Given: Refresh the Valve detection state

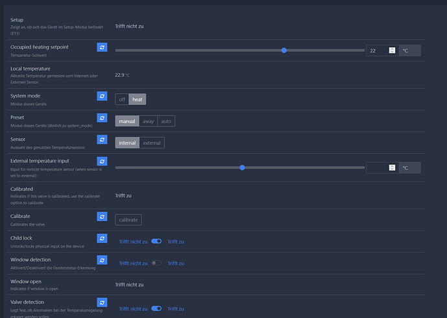Looking at the screenshot, I should pos(102,302).
